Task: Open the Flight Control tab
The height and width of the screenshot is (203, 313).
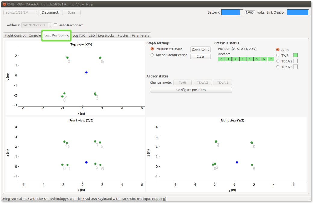Action: (15, 35)
